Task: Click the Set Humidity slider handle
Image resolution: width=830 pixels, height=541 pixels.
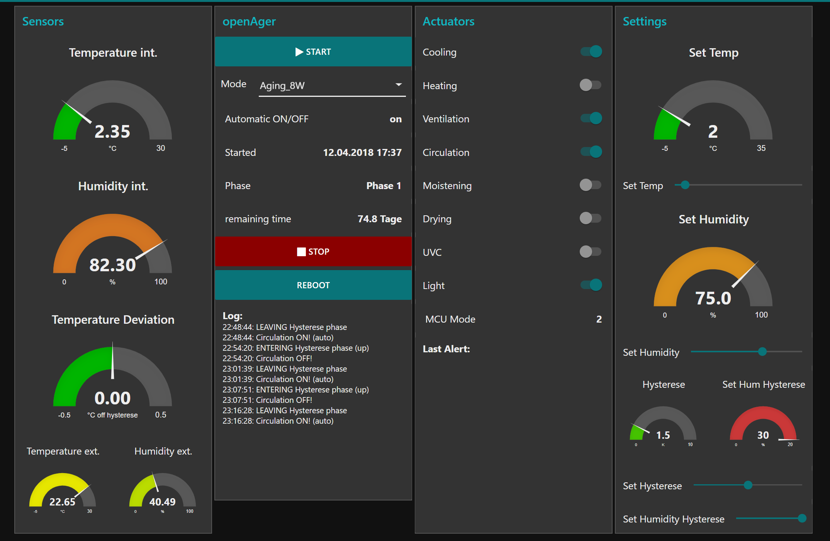Action: point(762,352)
